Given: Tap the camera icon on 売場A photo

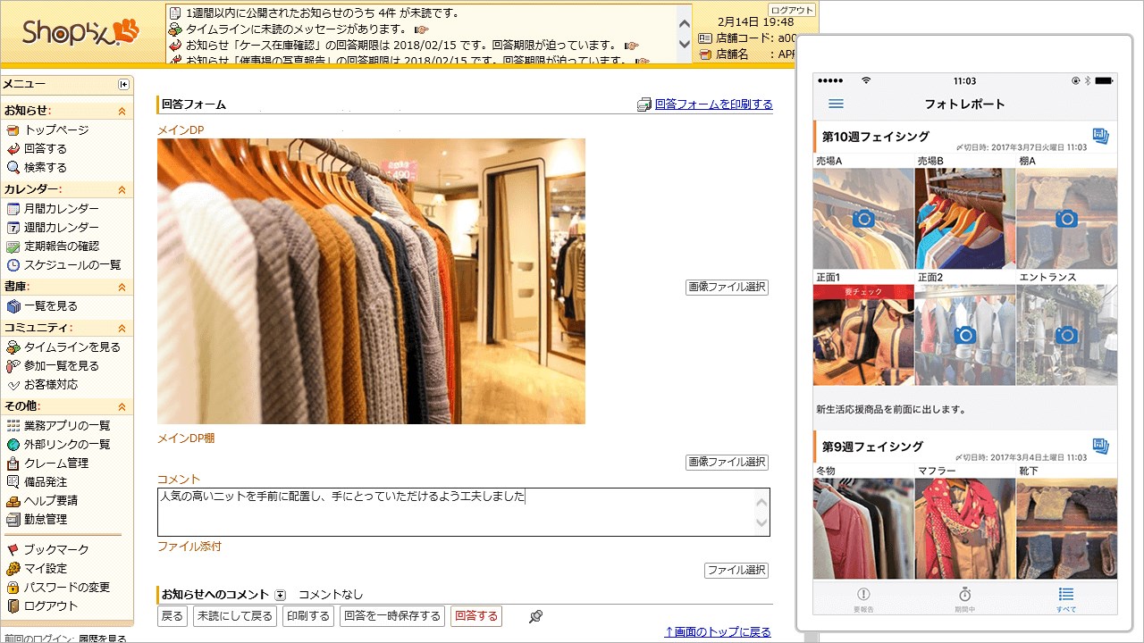Looking at the screenshot, I should 863,219.
